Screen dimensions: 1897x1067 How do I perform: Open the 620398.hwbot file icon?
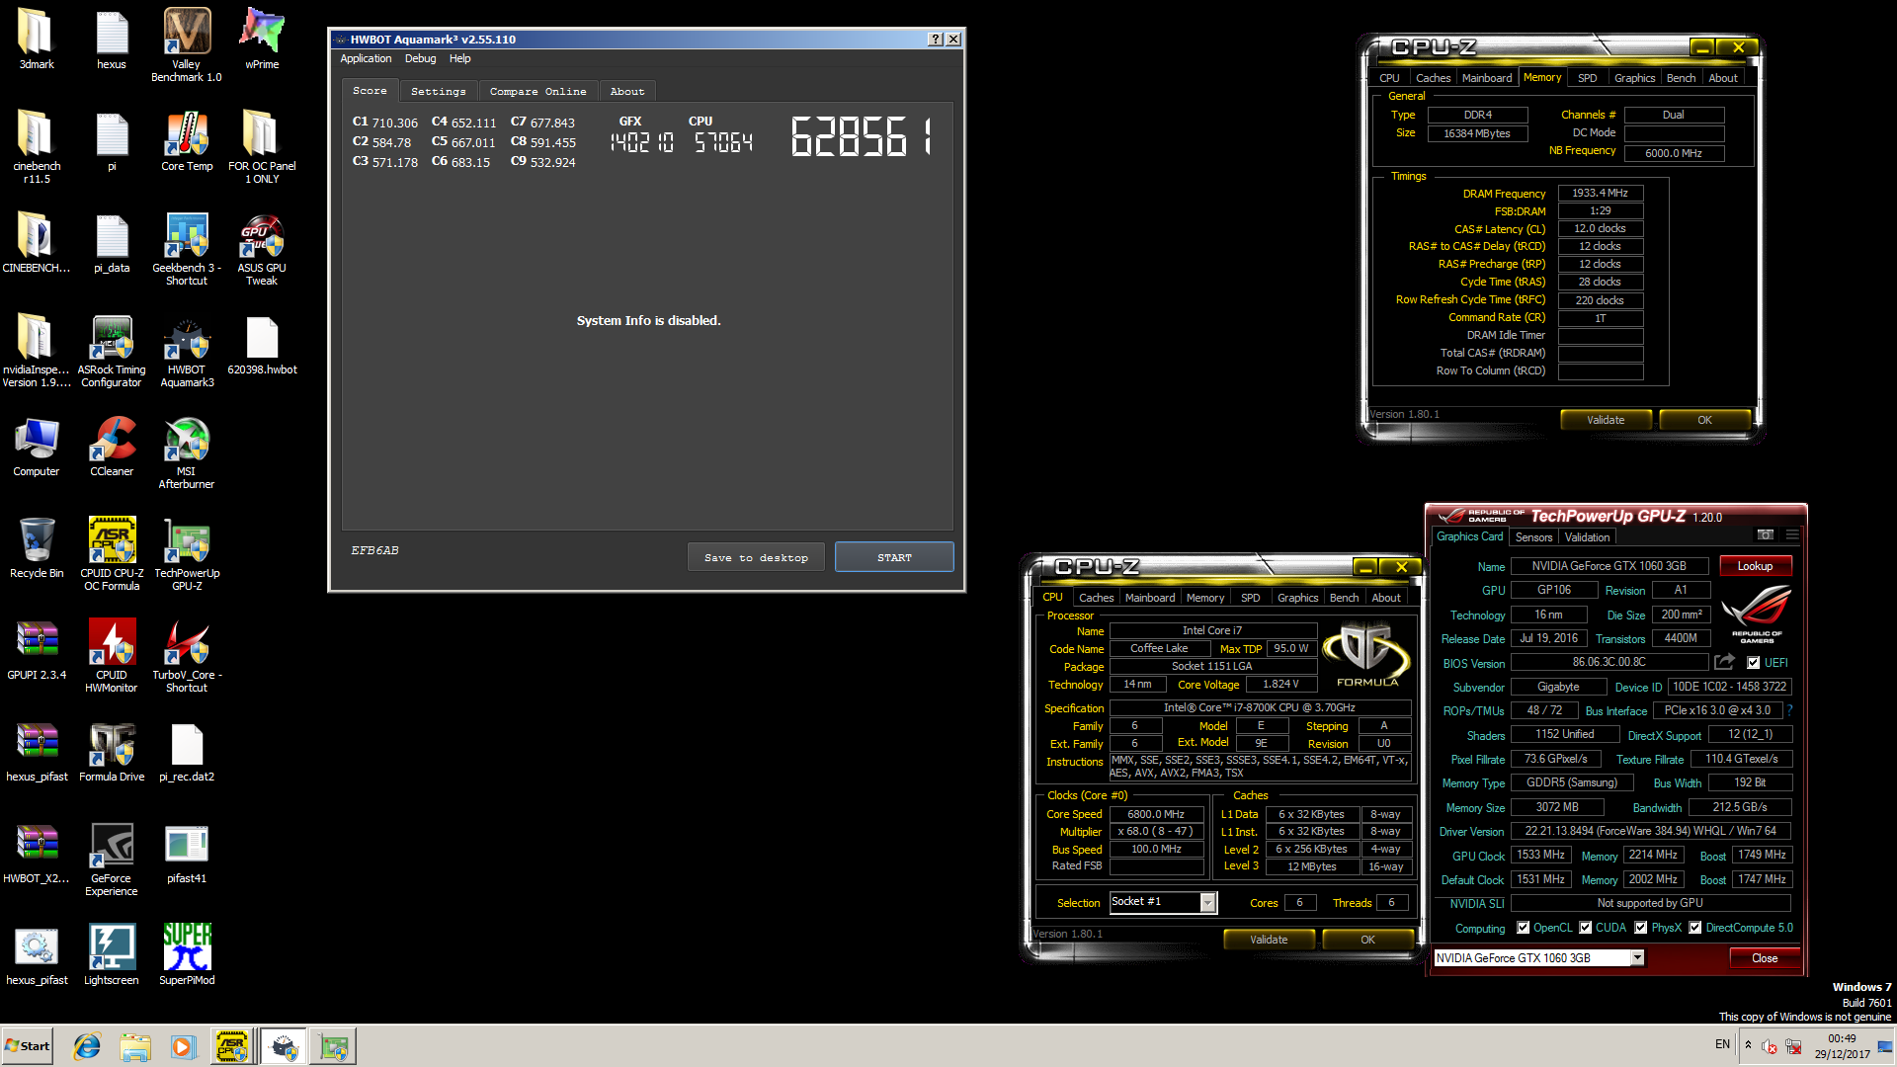pyautogui.click(x=262, y=345)
